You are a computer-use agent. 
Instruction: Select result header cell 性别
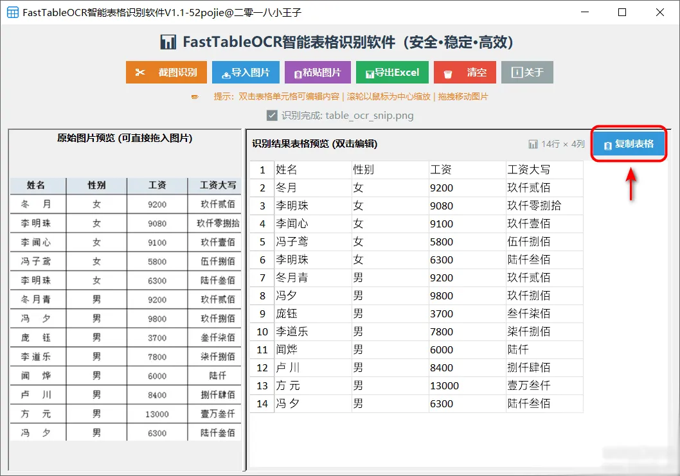point(390,170)
